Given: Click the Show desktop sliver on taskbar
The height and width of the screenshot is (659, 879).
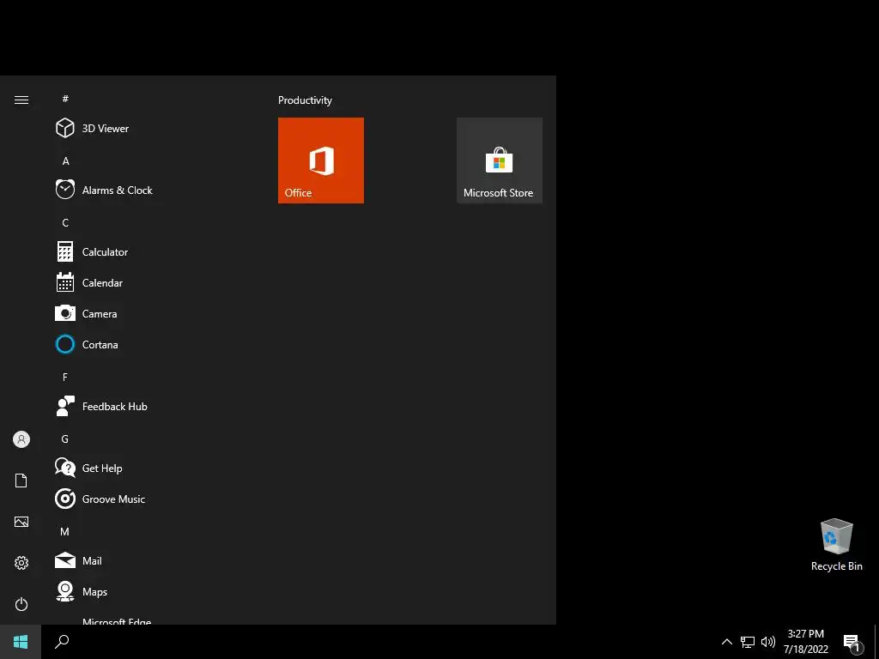Looking at the screenshot, I should 876,642.
